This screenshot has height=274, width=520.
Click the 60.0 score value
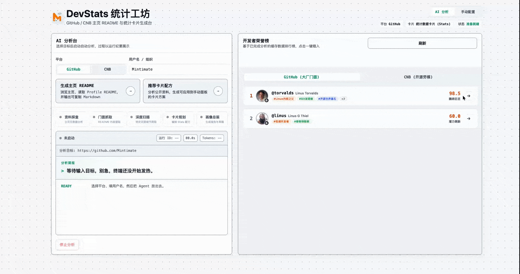pos(455,116)
